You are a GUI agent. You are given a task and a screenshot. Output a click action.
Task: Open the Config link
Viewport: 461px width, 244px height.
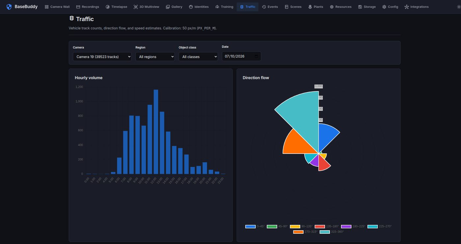pyautogui.click(x=390, y=7)
